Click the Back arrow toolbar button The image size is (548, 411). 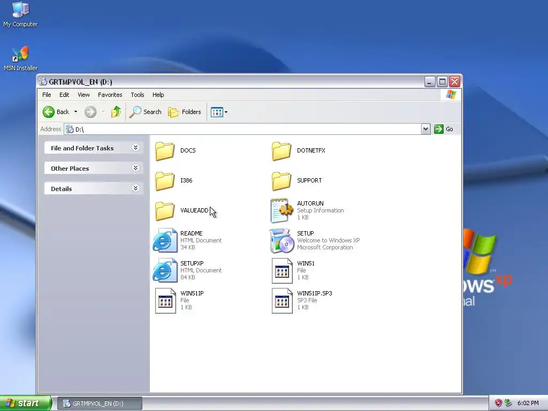pos(56,112)
